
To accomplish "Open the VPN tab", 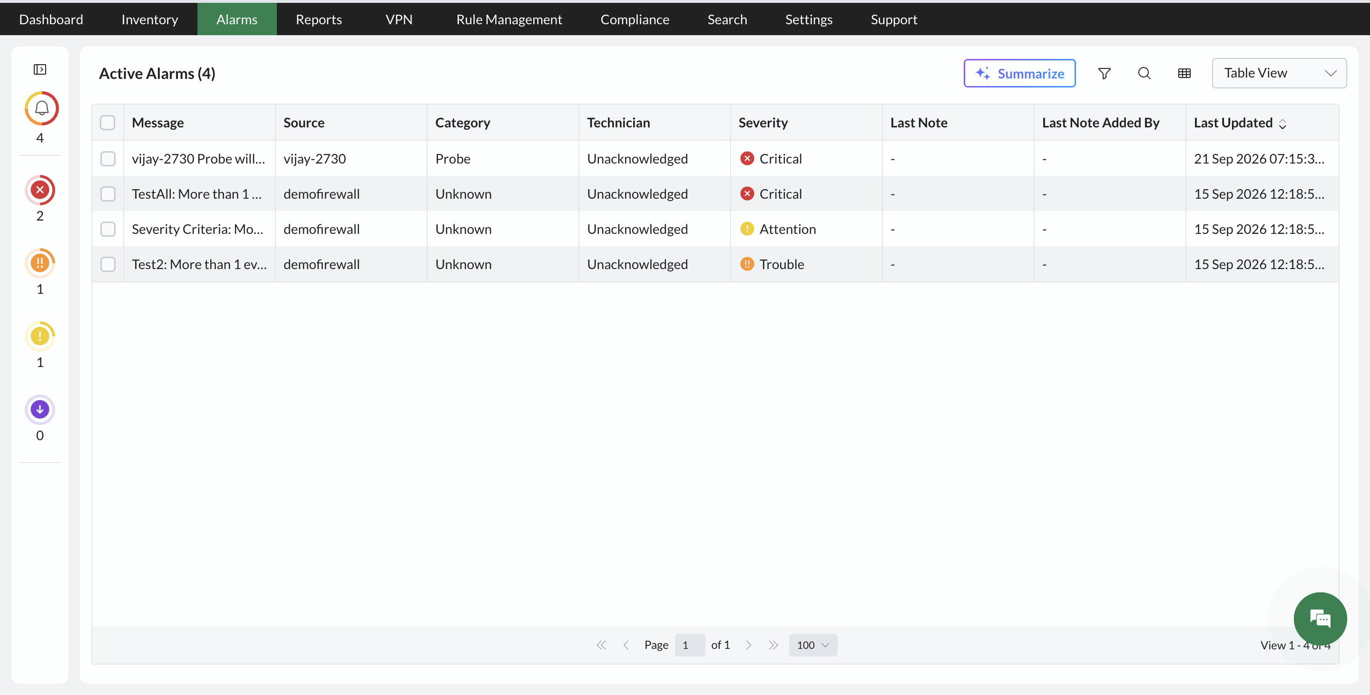I will click(x=398, y=19).
